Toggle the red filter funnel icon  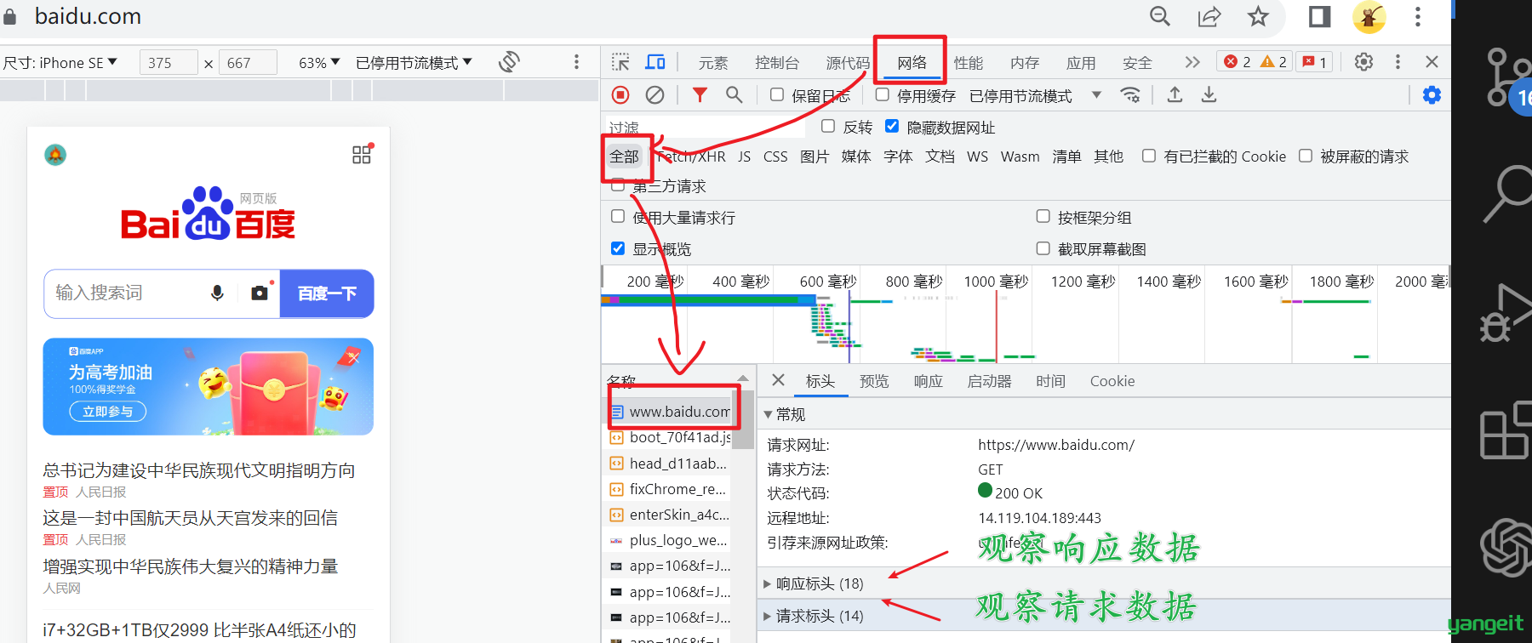(x=700, y=94)
